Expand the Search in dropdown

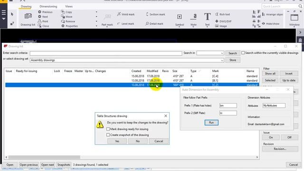tap(222, 53)
